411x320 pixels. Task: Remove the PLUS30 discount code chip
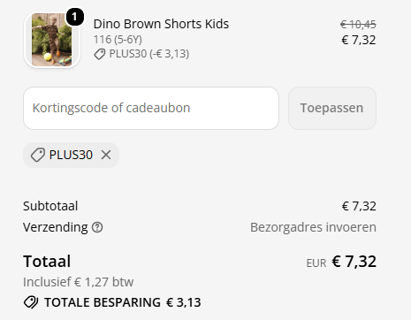tap(106, 155)
